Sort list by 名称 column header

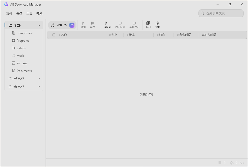64,35
